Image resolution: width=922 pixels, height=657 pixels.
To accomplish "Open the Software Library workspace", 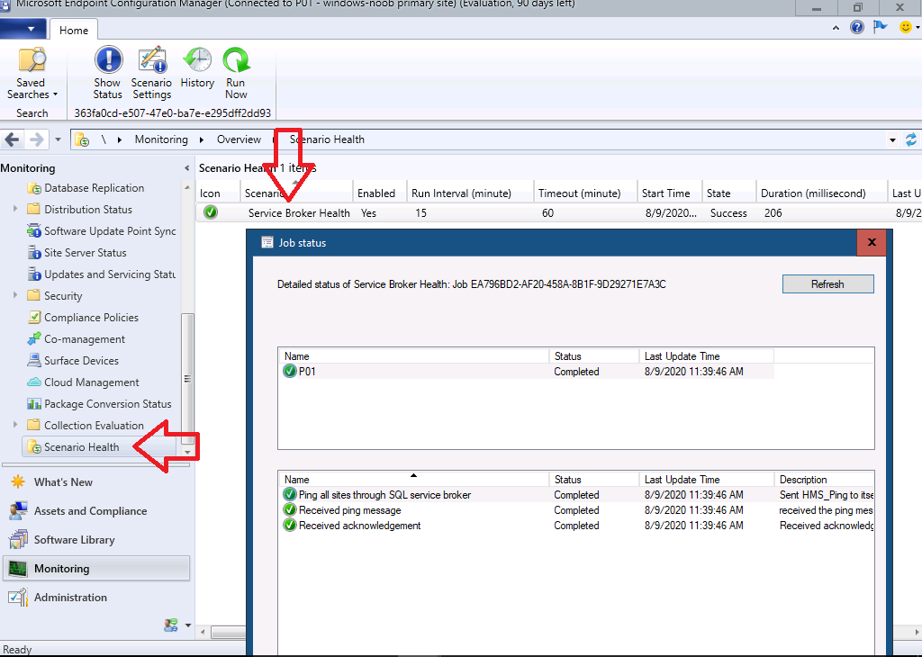I will pyautogui.click(x=96, y=540).
